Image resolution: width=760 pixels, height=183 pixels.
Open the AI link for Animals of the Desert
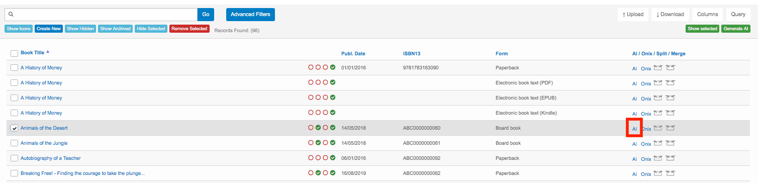pos(634,129)
